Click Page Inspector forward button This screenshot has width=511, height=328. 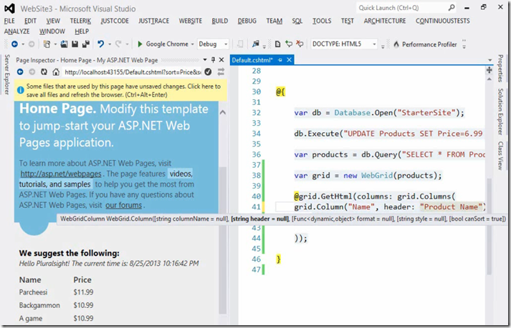click(x=32, y=72)
